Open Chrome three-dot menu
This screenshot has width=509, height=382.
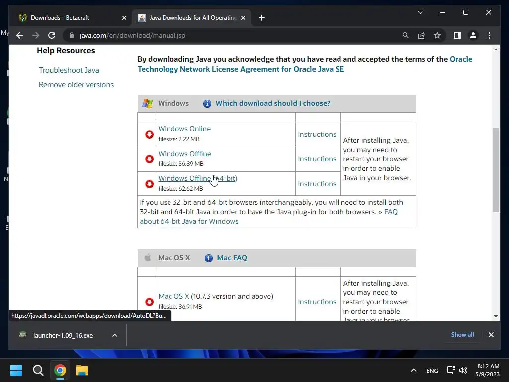(x=490, y=35)
